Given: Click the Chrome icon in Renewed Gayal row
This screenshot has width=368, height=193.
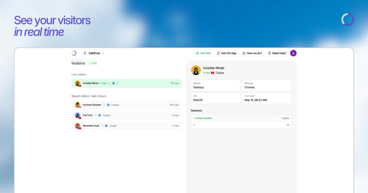Looking at the screenshot, I should 106,126.
